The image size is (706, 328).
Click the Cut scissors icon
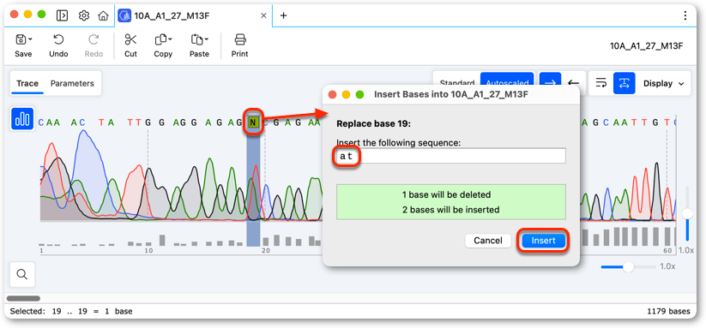tap(130, 40)
